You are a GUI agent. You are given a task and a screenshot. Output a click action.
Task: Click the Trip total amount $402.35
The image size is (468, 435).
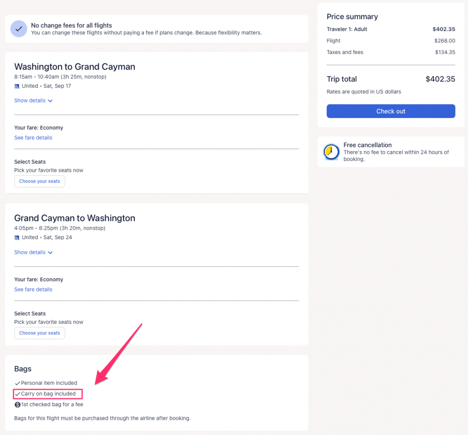pyautogui.click(x=440, y=79)
